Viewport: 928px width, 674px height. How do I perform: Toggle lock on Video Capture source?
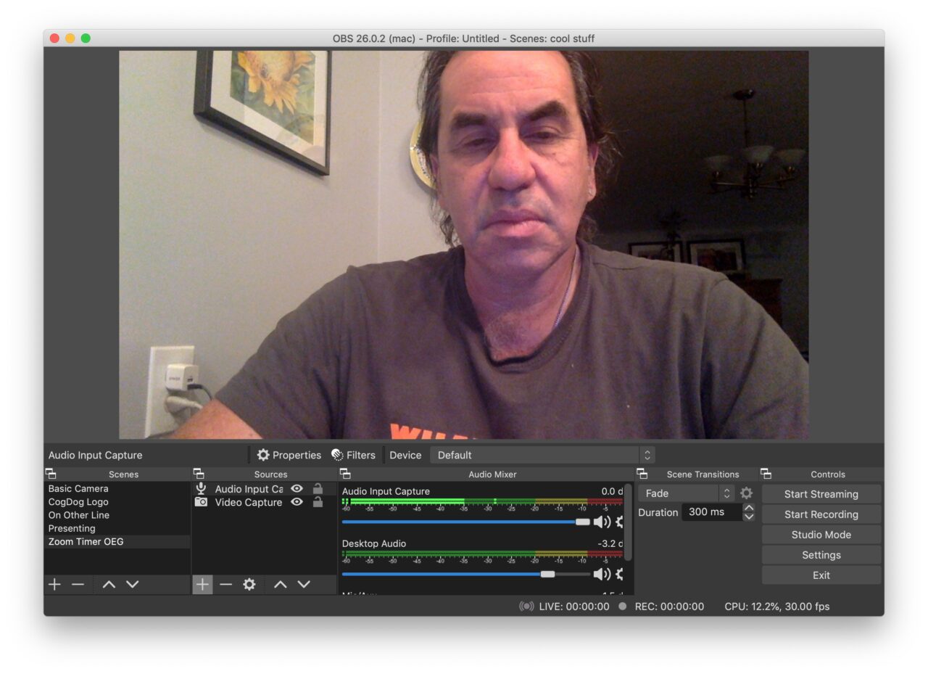[x=318, y=502]
